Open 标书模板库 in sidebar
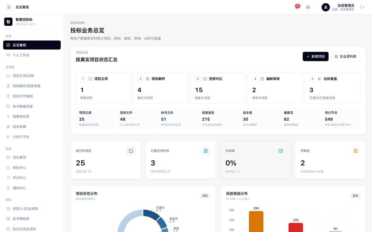 [x=32, y=219]
